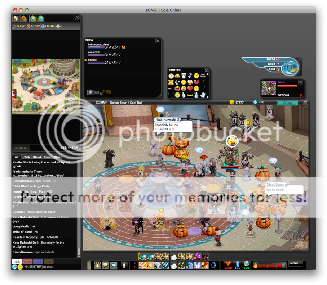This screenshot has width=327, height=285.
Task: Click the fourth orange Crew panel icon
Action: coord(108,92)
